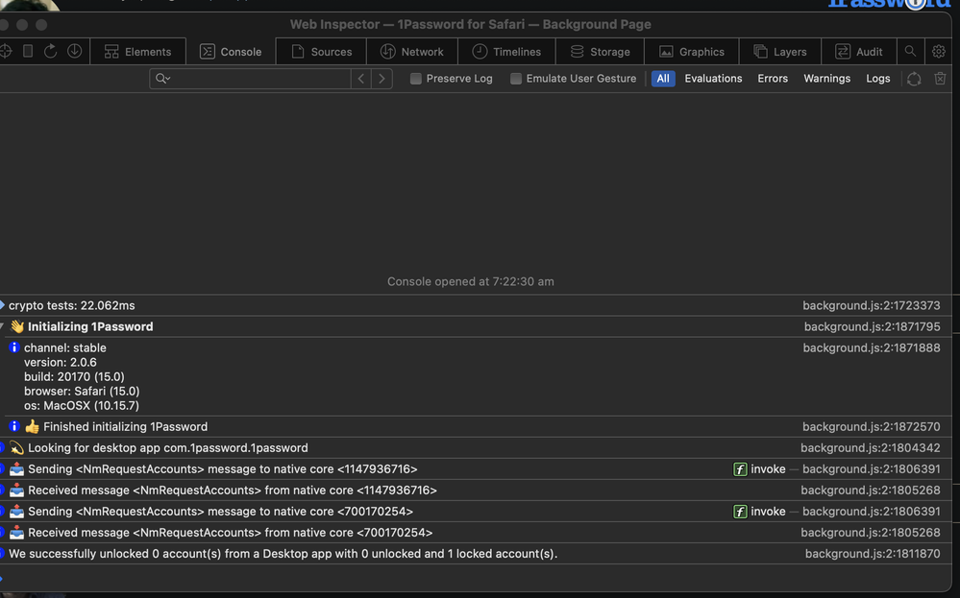The width and height of the screenshot is (960, 598).
Task: Switch to the Sources tab
Action: pyautogui.click(x=321, y=52)
